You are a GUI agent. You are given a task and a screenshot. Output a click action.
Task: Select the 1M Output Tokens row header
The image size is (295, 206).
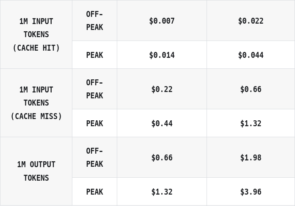(x=36, y=171)
